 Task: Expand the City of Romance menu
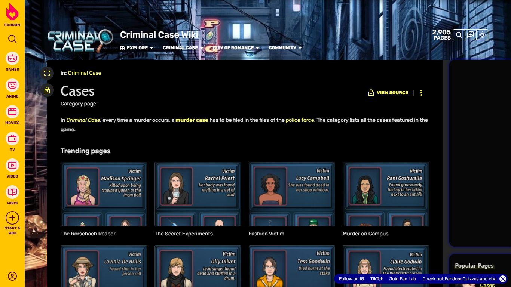coord(236,48)
